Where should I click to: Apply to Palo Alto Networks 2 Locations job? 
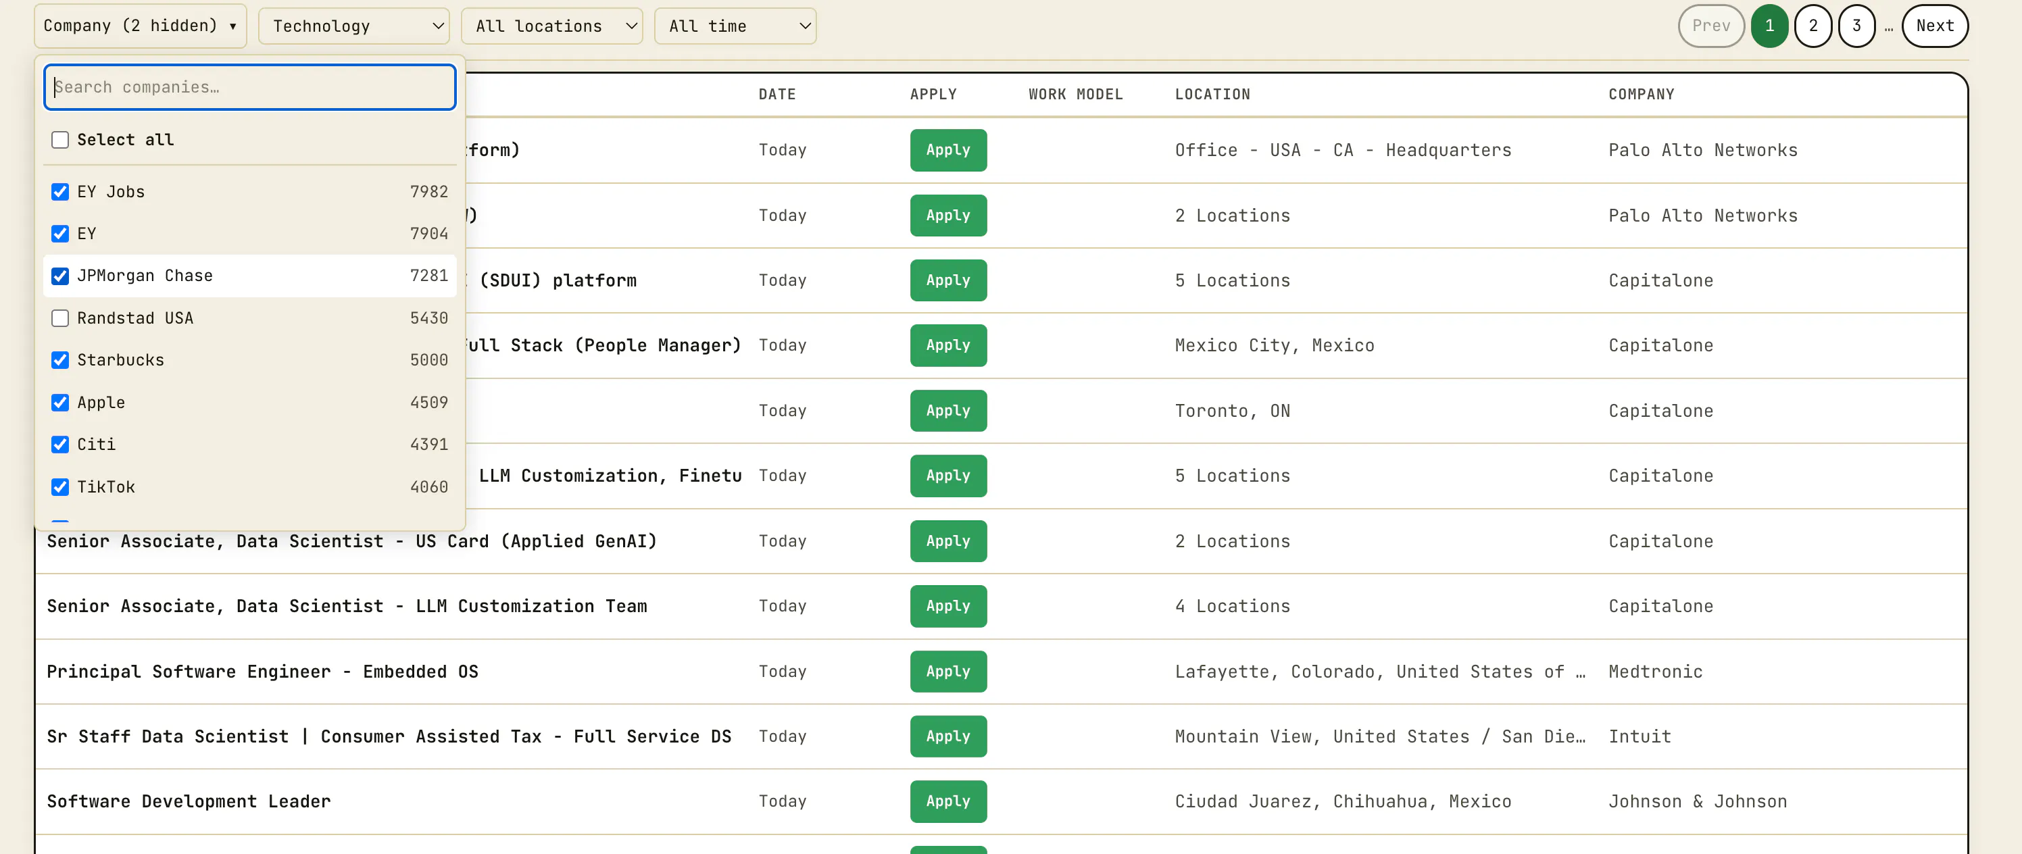click(948, 215)
